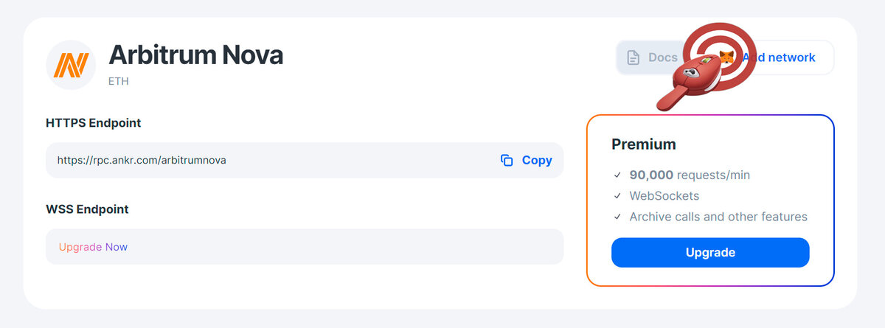Click the Arbitrum Nova orange logo icon
885x328 pixels.
click(x=71, y=65)
